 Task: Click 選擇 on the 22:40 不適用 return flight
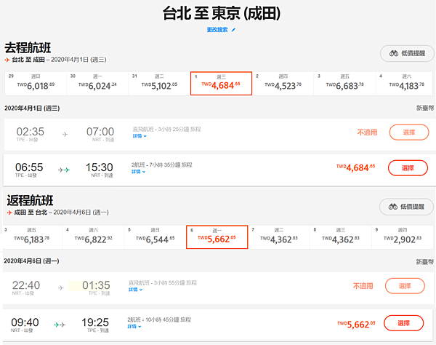pos(405,285)
